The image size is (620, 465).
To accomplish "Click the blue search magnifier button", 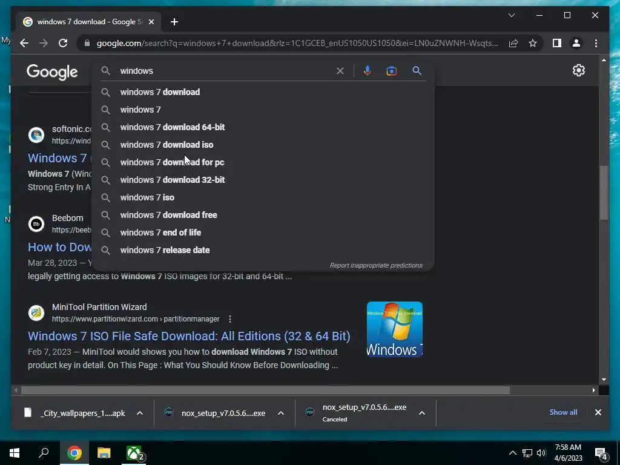I will click(417, 71).
